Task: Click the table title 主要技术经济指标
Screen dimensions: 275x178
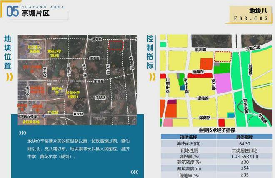Action: click(217, 130)
